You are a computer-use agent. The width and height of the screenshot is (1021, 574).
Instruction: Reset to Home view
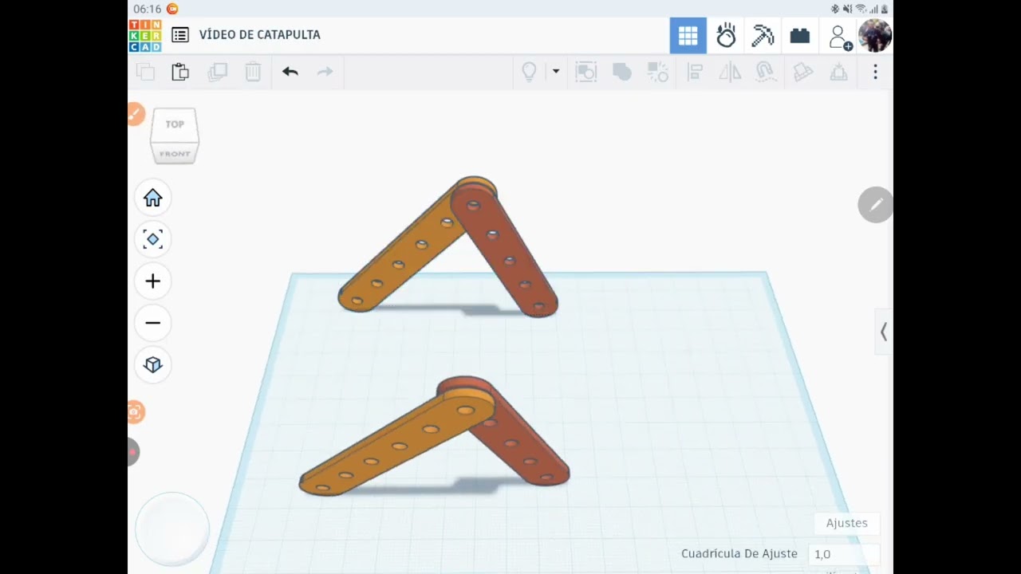pos(152,198)
